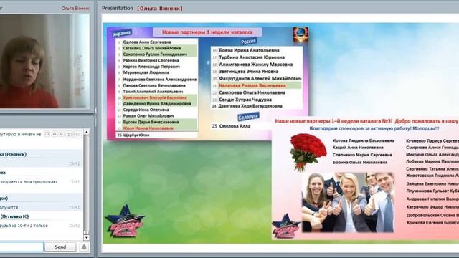Click the lock icon in chat toolbar

point(55,134)
